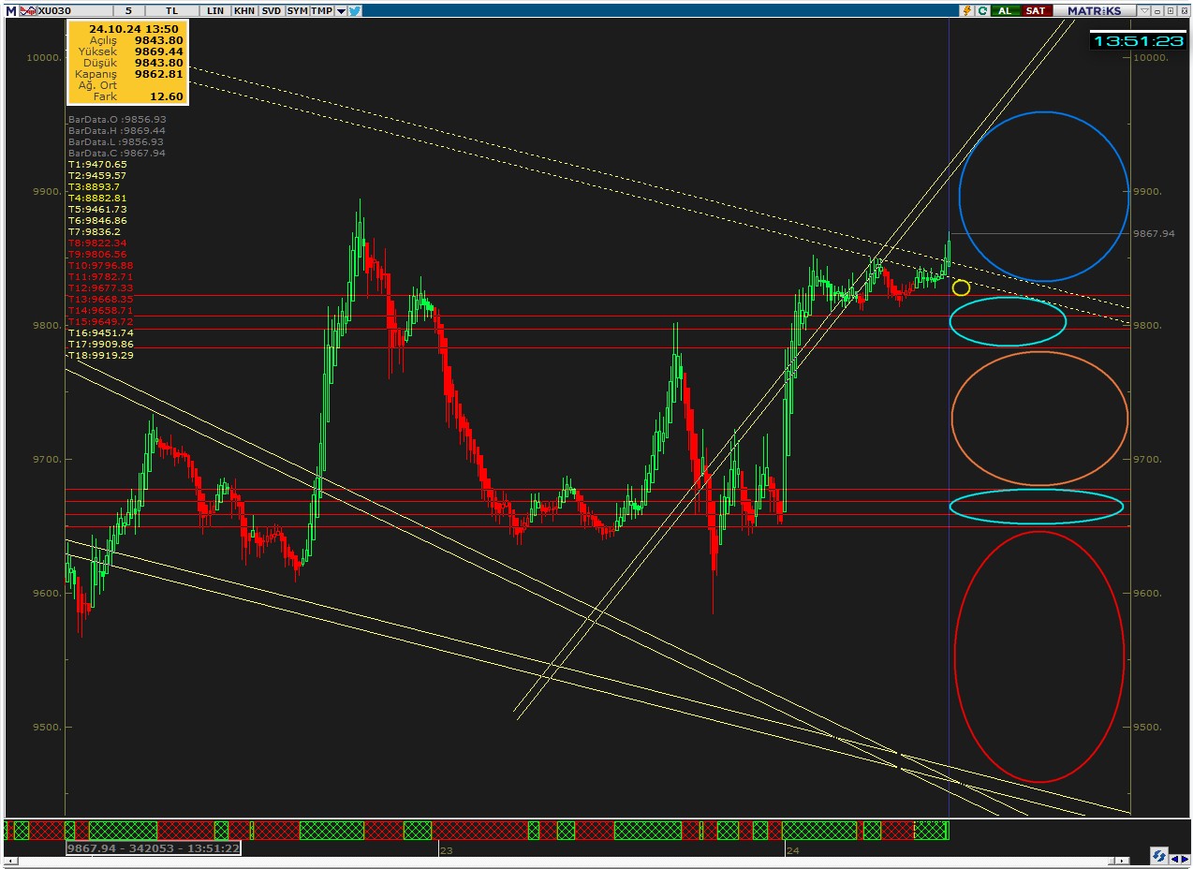Click the T1:9470.65 level label
Image resolution: width=1193 pixels, height=869 pixels.
tap(97, 164)
